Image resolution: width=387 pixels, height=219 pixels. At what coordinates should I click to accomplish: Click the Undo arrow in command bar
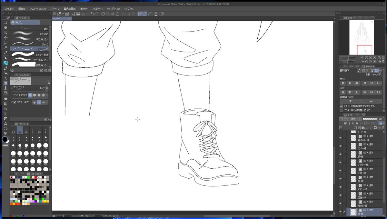coord(92,14)
